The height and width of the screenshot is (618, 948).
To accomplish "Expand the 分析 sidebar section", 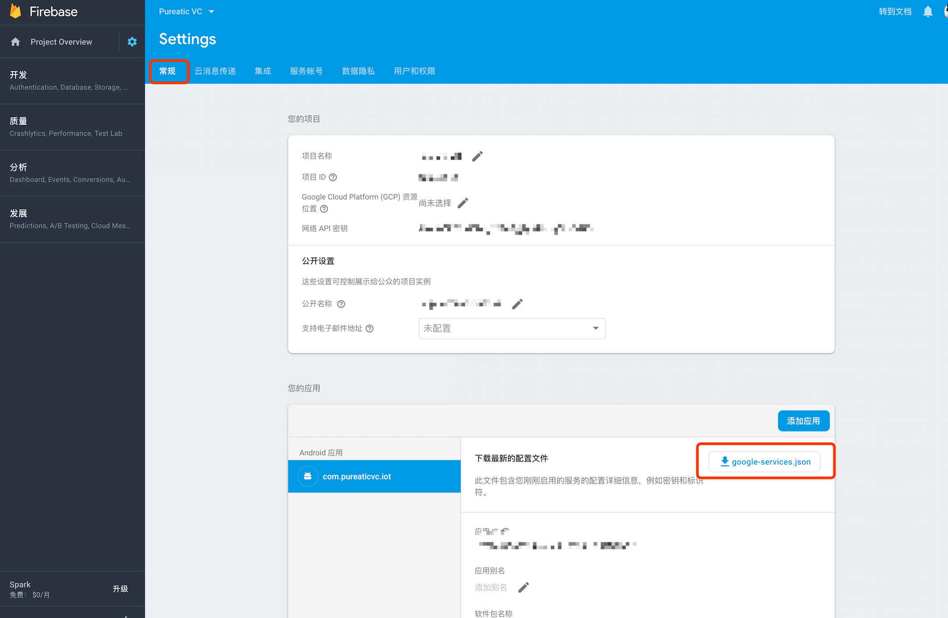I will 72,173.
